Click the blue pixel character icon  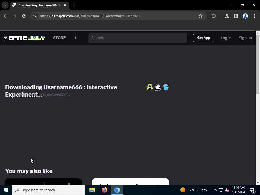click(166, 87)
